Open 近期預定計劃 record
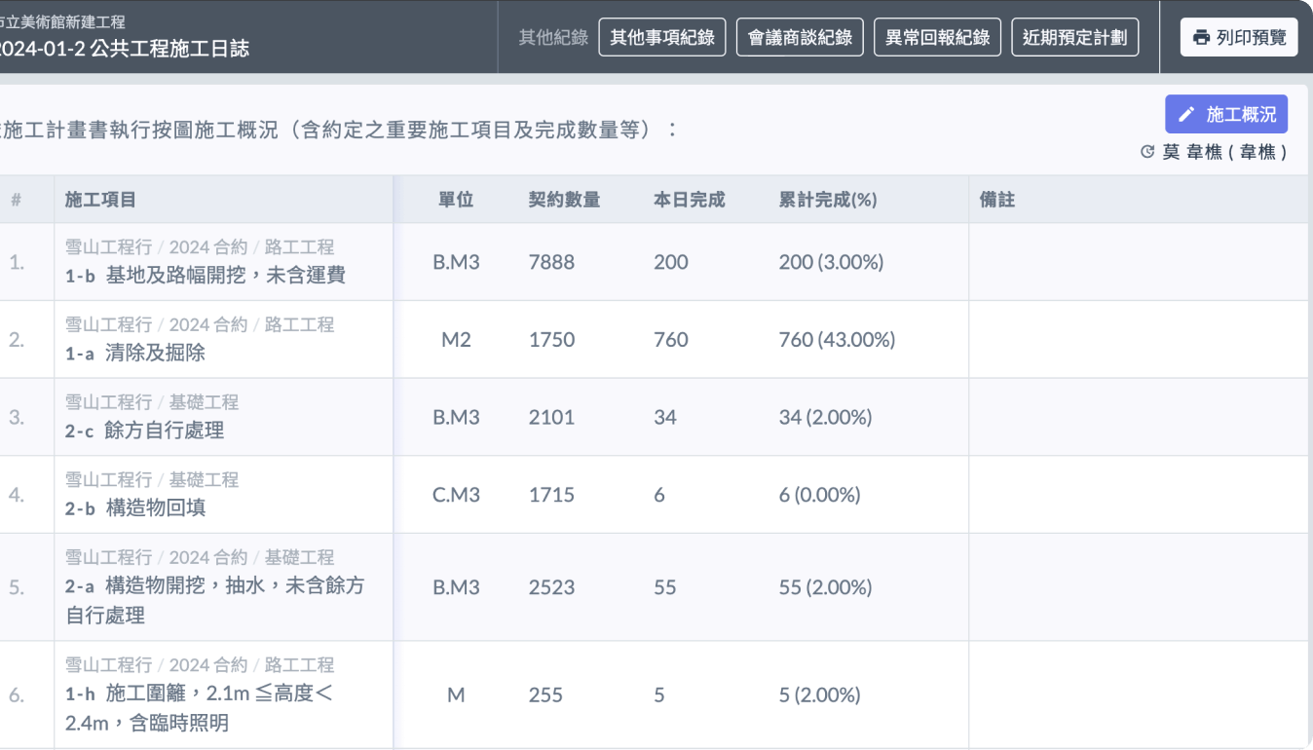The image size is (1313, 750). tap(1075, 37)
